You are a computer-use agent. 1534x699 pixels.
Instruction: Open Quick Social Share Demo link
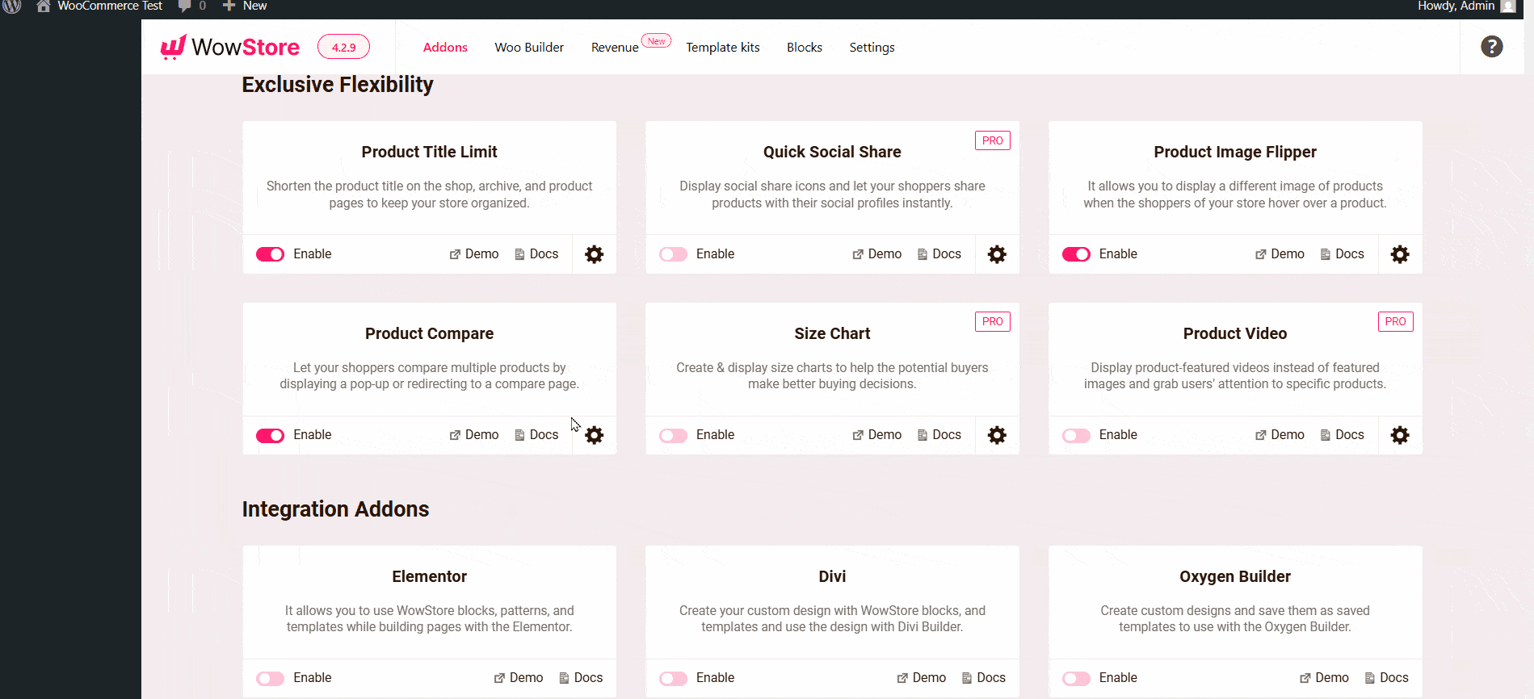877,253
